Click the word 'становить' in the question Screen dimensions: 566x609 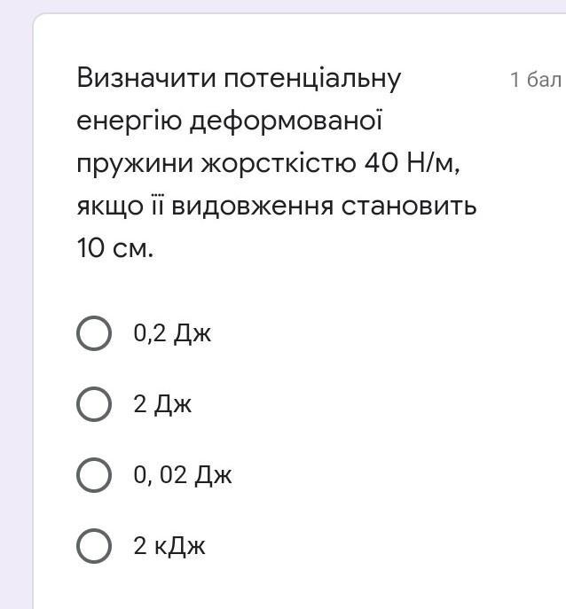click(409, 207)
